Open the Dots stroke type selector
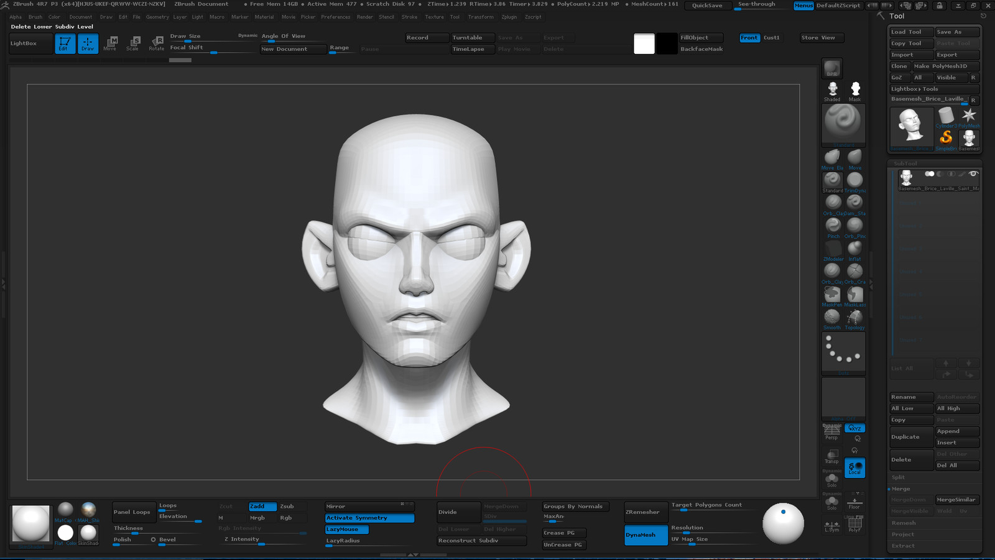The width and height of the screenshot is (995, 560). pos(843,353)
